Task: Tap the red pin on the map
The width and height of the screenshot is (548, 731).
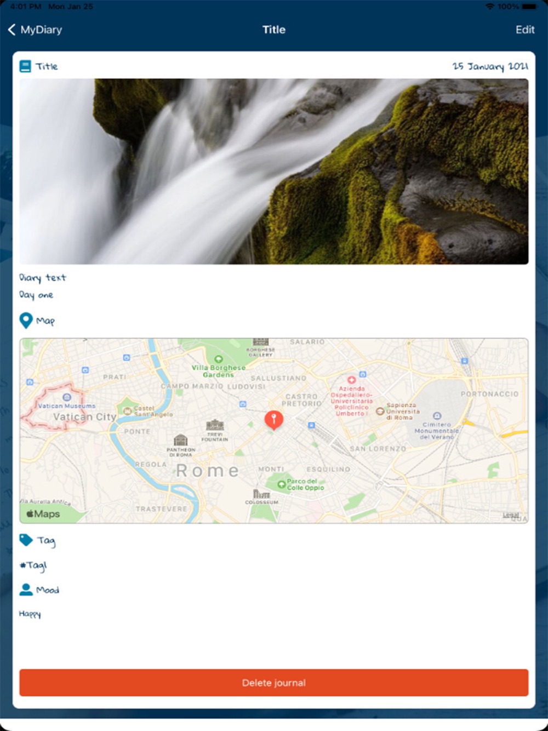Action: 274,420
